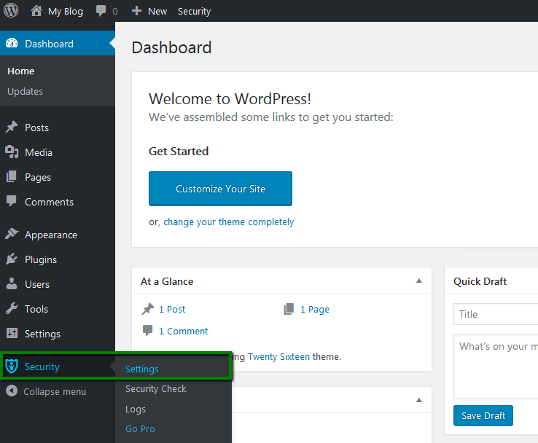This screenshot has width=538, height=443.
Task: Open Posts via the pushpin icon
Action: point(12,128)
